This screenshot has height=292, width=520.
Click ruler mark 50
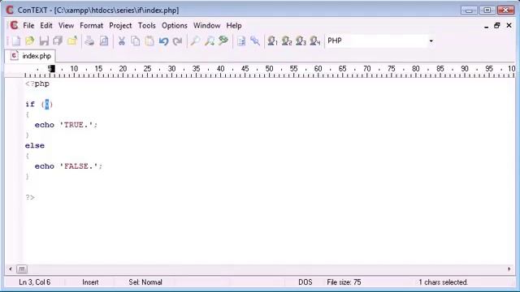(269, 69)
